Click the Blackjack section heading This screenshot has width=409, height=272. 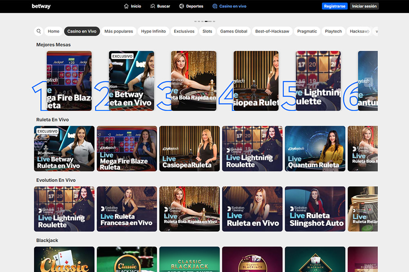pos(47,241)
